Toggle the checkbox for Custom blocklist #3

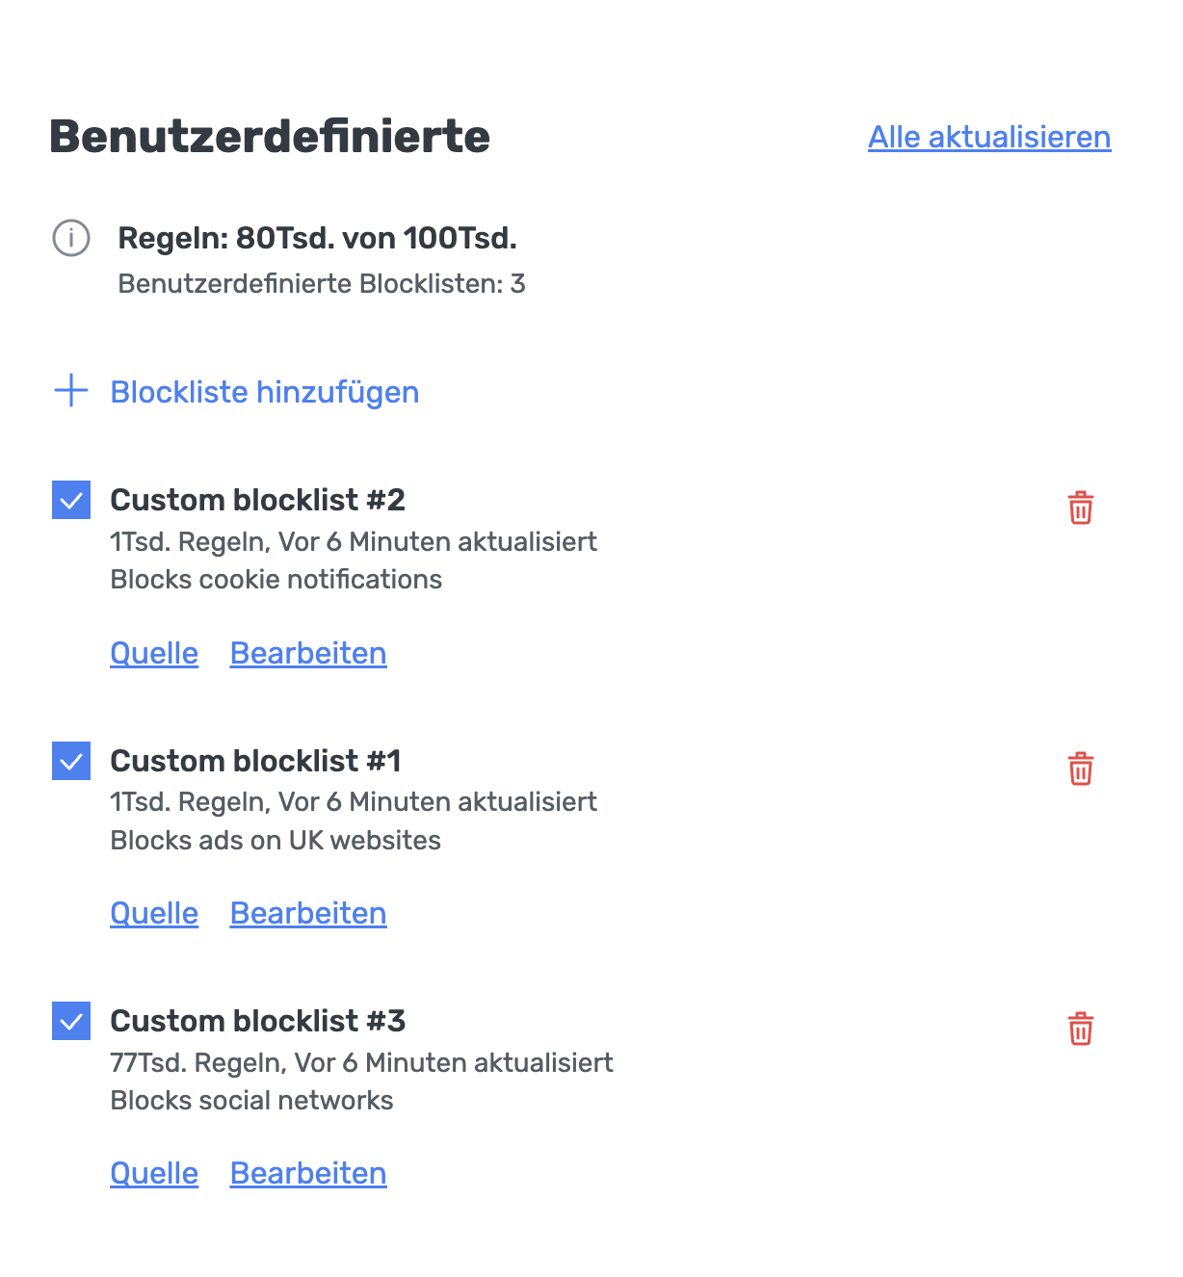click(x=71, y=1021)
